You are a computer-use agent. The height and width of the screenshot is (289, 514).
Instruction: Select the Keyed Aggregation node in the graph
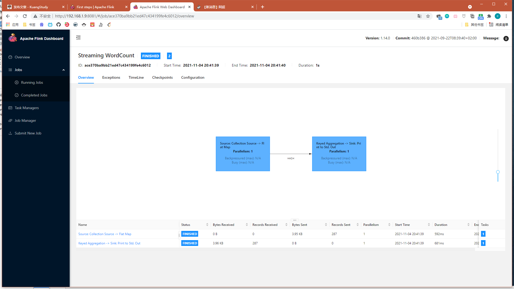pyautogui.click(x=339, y=154)
